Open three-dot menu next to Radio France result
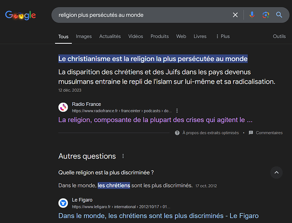This screenshot has width=292, height=223. 177,111
